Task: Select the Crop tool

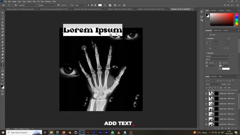Action: point(3,25)
